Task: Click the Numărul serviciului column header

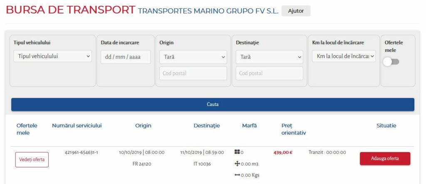Action: (77, 126)
